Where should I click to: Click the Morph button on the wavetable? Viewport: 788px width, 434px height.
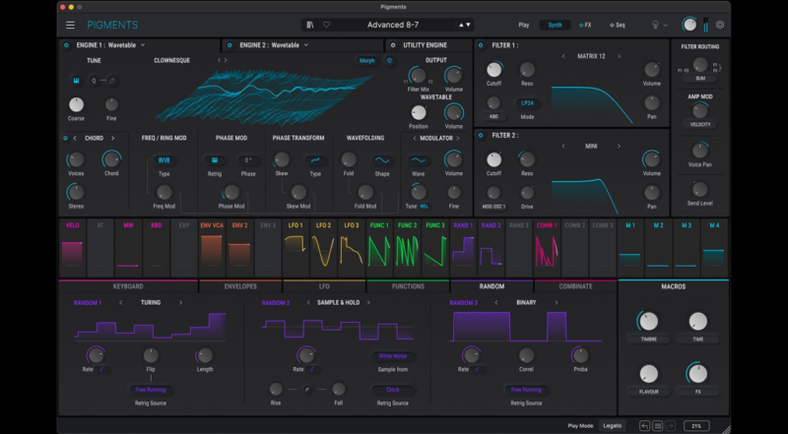pos(366,60)
